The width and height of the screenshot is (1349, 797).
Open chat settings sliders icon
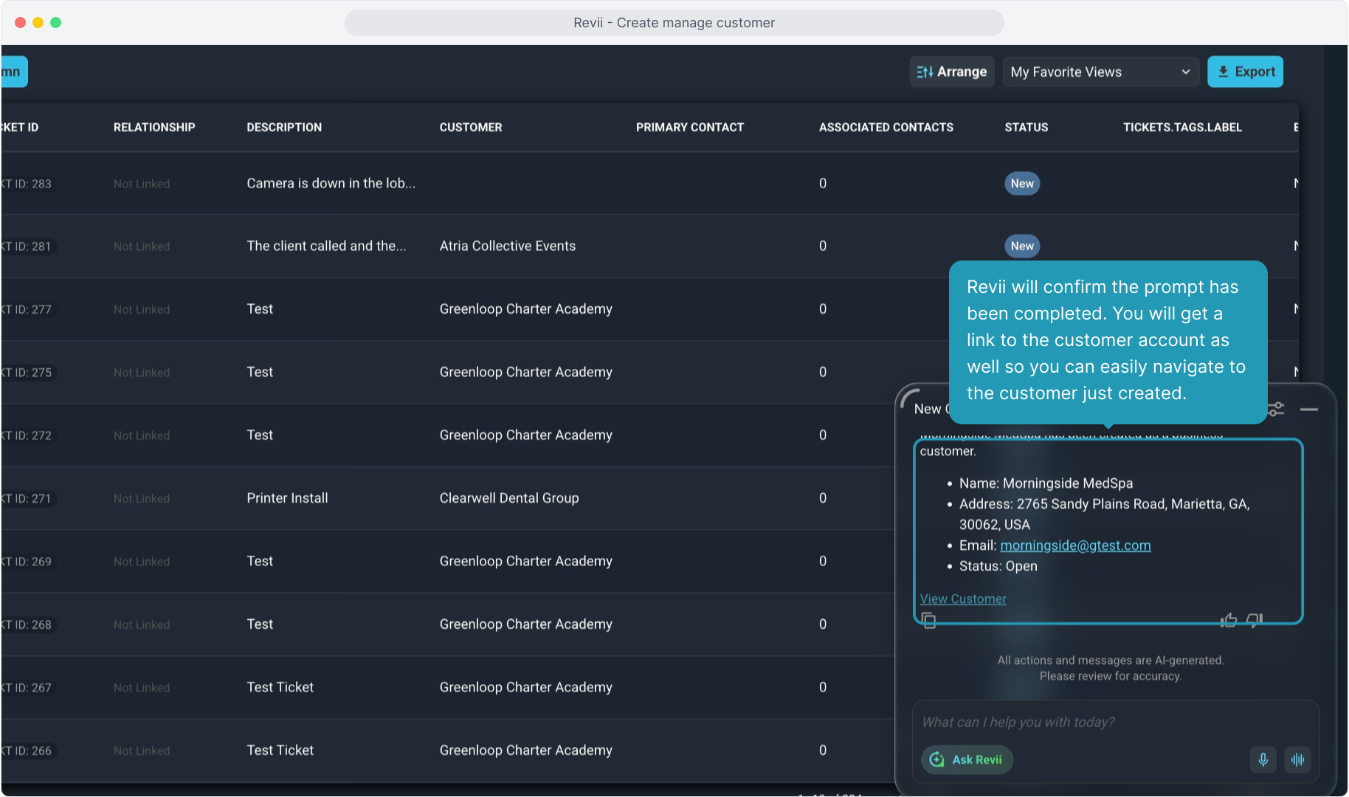click(x=1277, y=409)
